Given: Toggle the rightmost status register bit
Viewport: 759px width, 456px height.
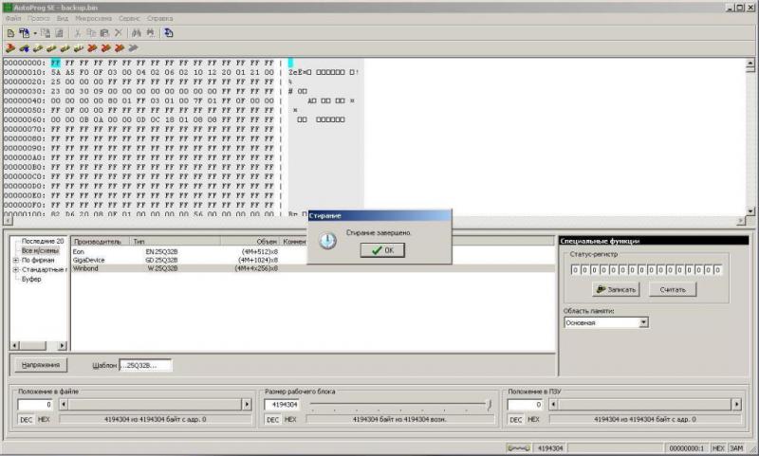Looking at the screenshot, I should coord(718,270).
